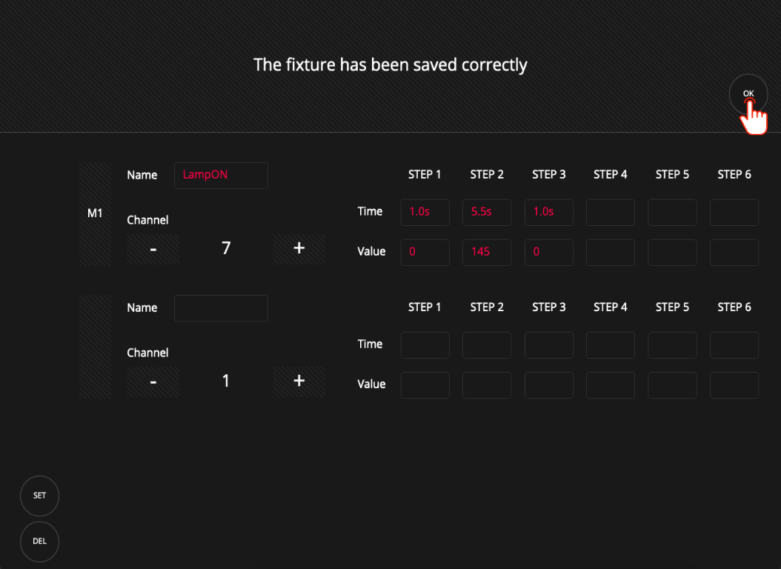Decrease the LampON macro channel from 7
This screenshot has width=781, height=569.
pyautogui.click(x=153, y=248)
